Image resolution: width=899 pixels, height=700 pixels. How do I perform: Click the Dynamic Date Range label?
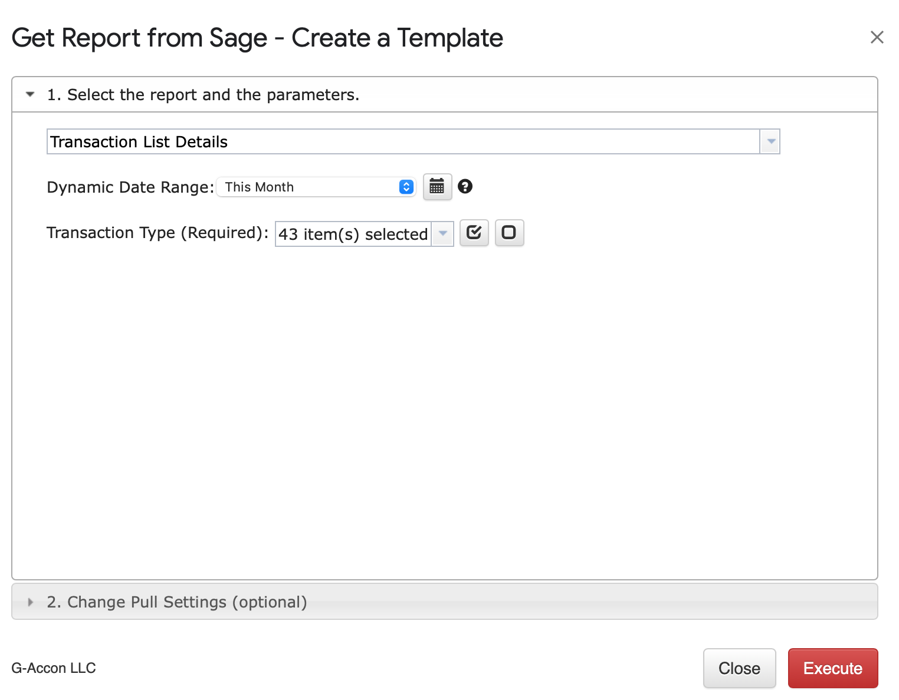coord(130,187)
